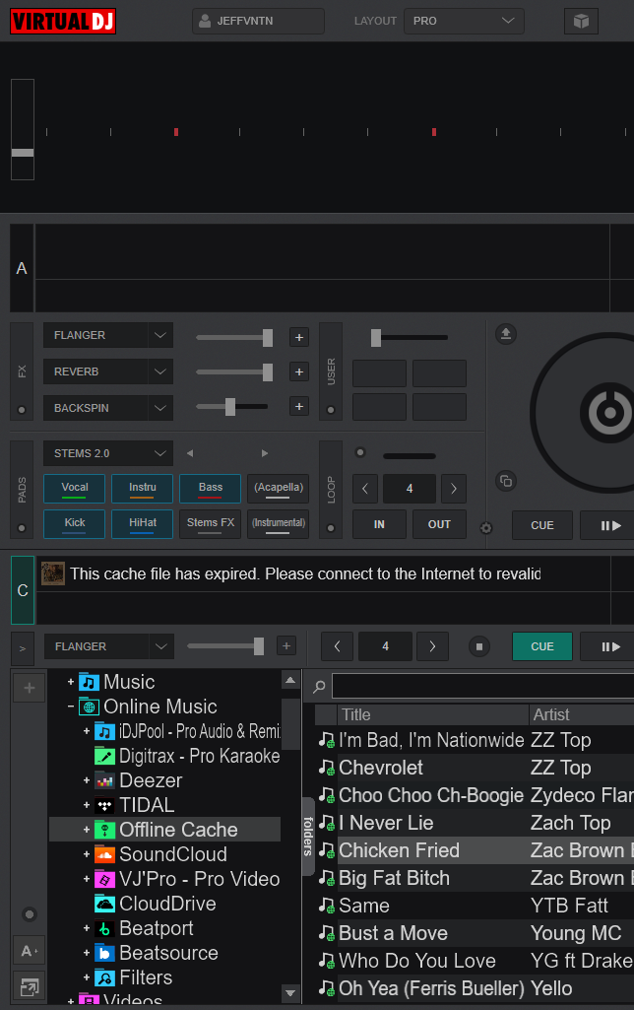Toggle the Instru stem pad

point(142,489)
